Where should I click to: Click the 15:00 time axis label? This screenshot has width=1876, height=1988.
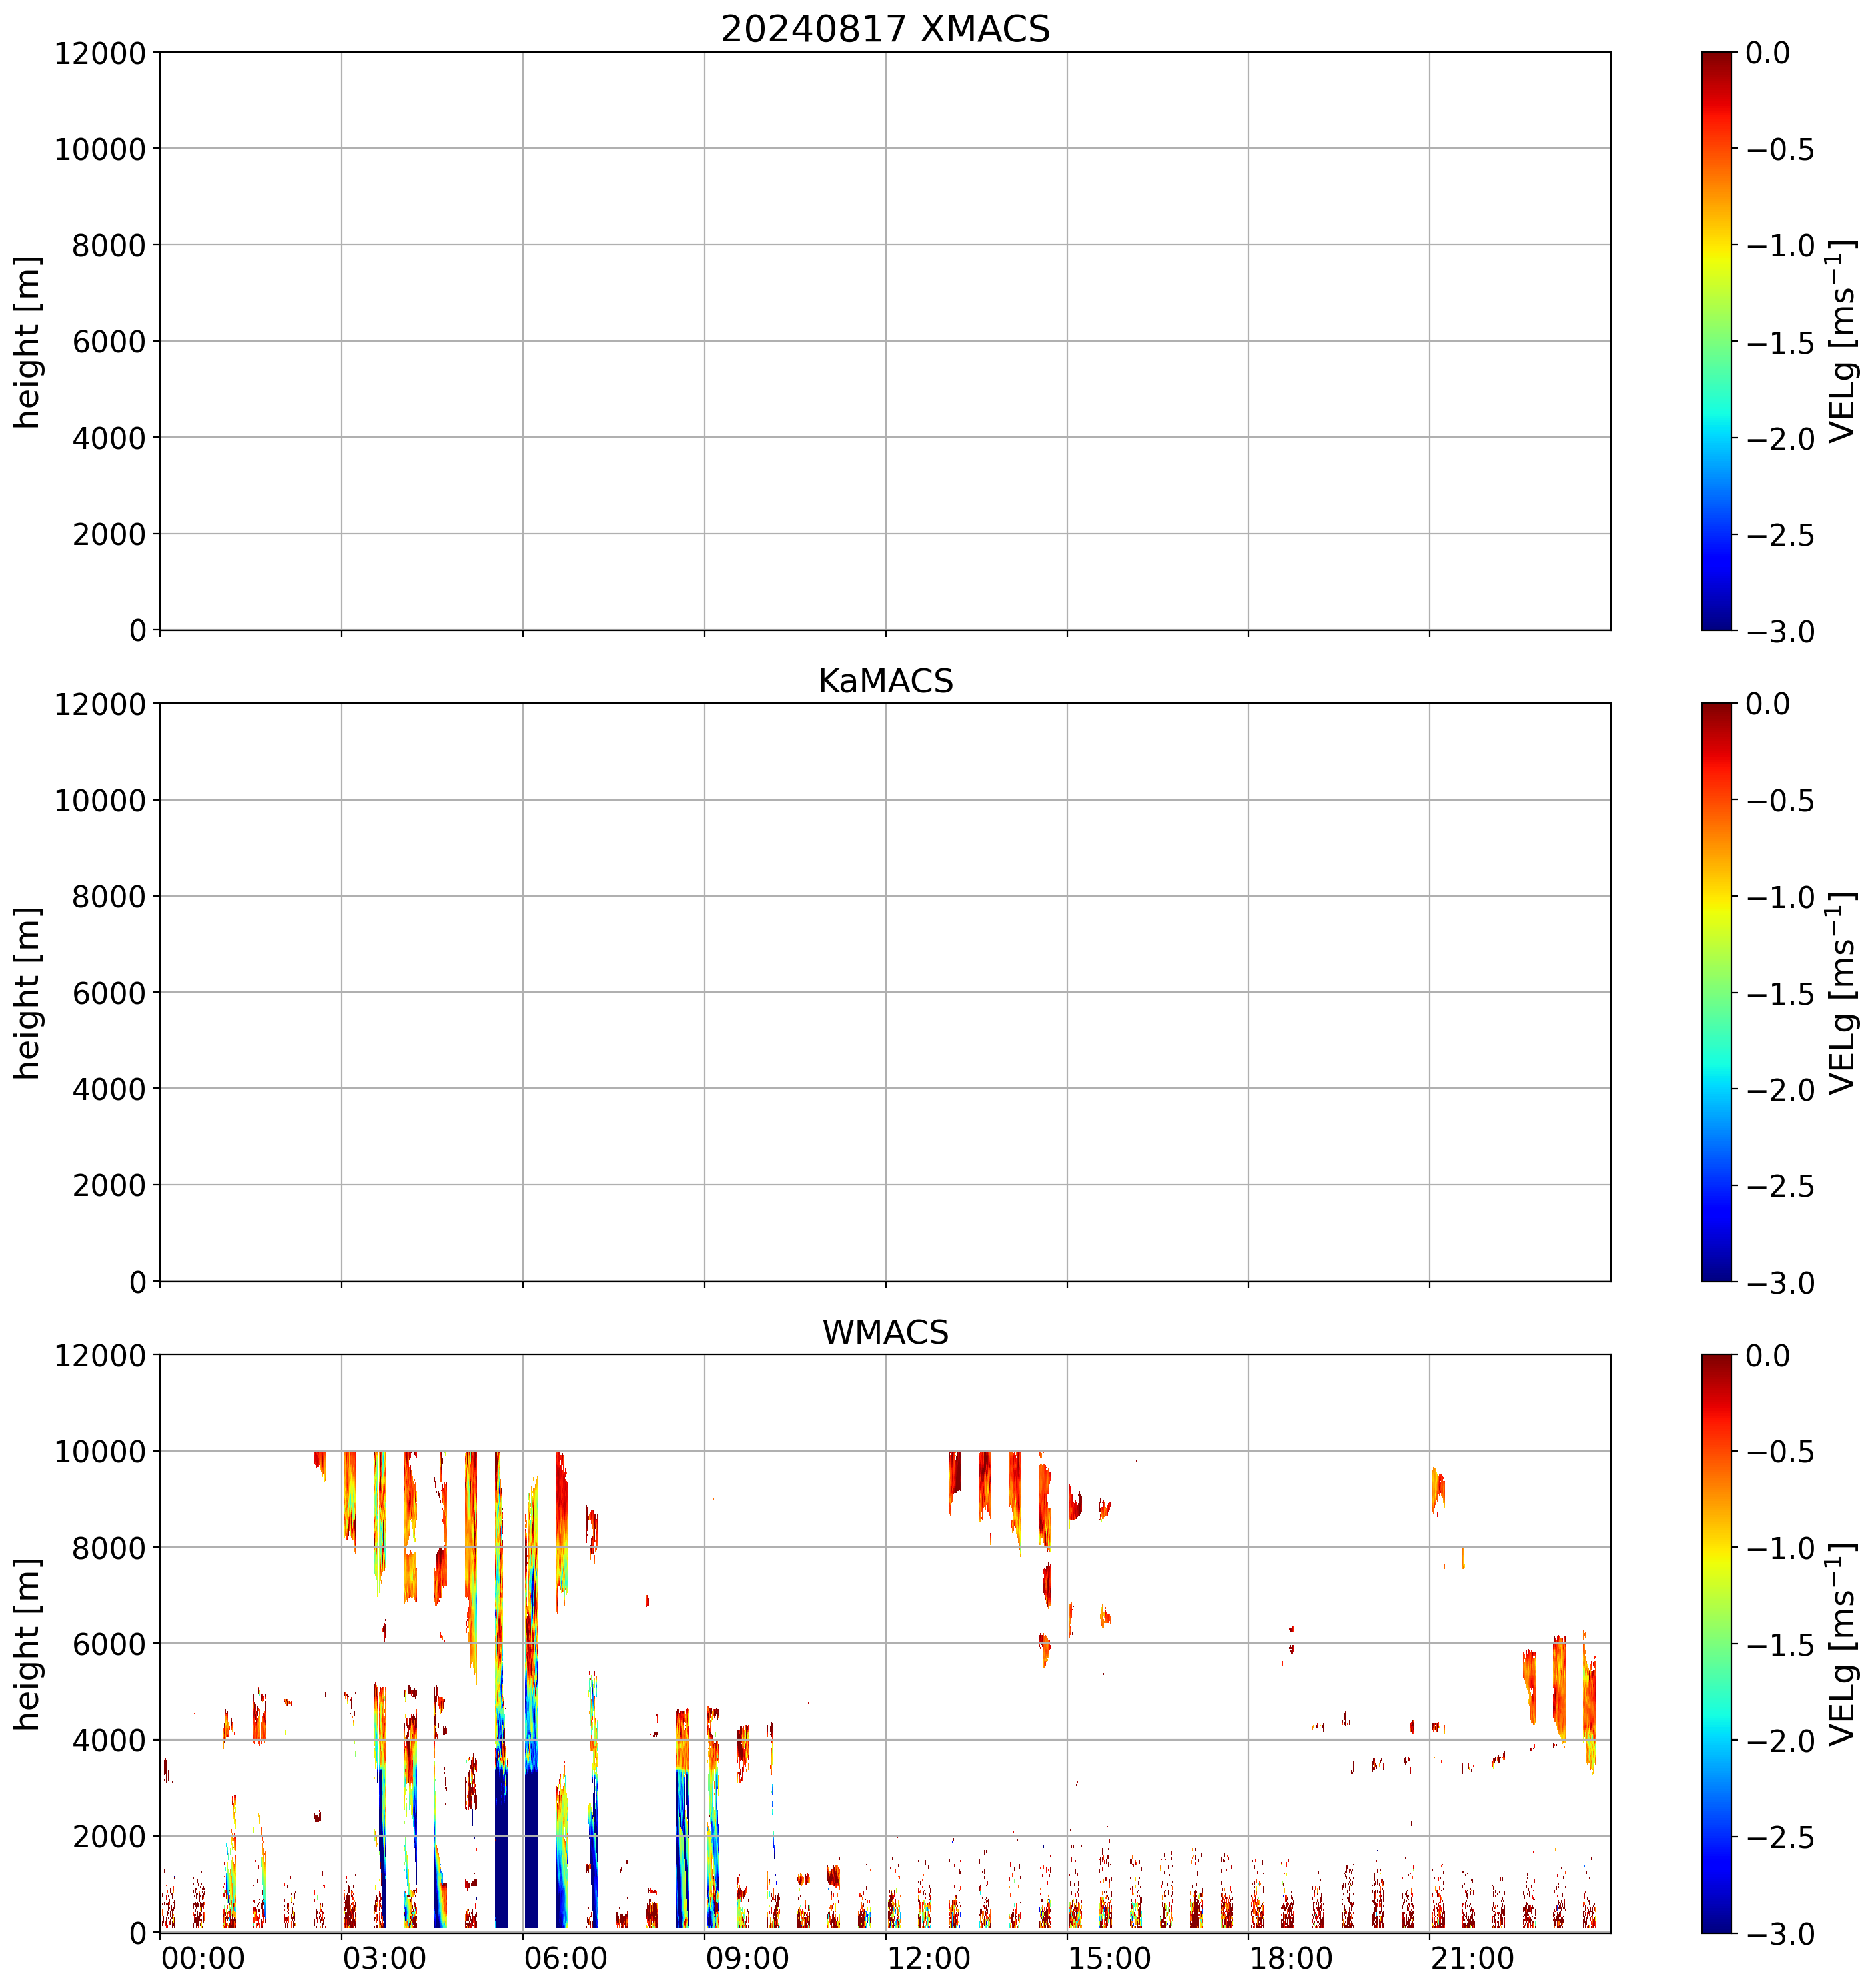[x=1110, y=1958]
